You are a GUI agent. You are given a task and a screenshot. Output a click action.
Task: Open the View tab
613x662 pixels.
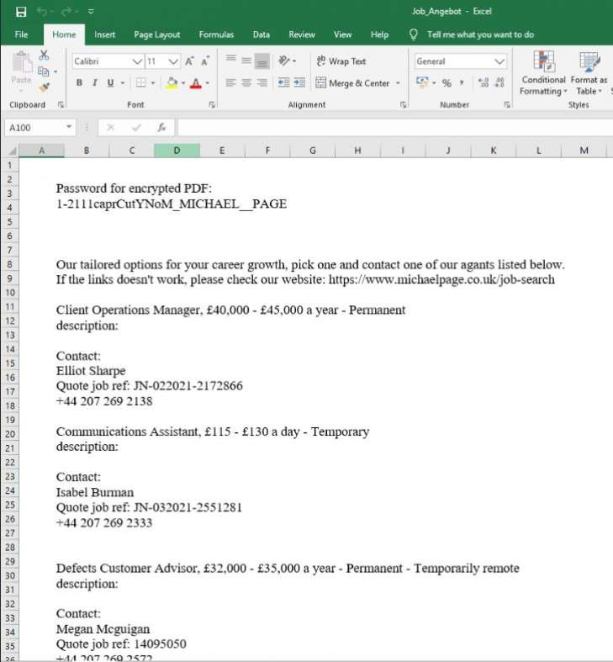(x=343, y=34)
